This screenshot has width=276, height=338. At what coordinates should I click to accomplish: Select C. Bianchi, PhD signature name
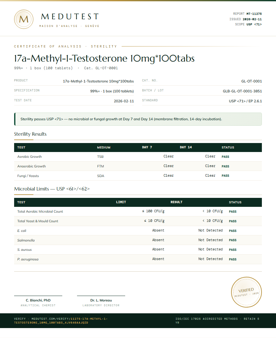coord(38,300)
